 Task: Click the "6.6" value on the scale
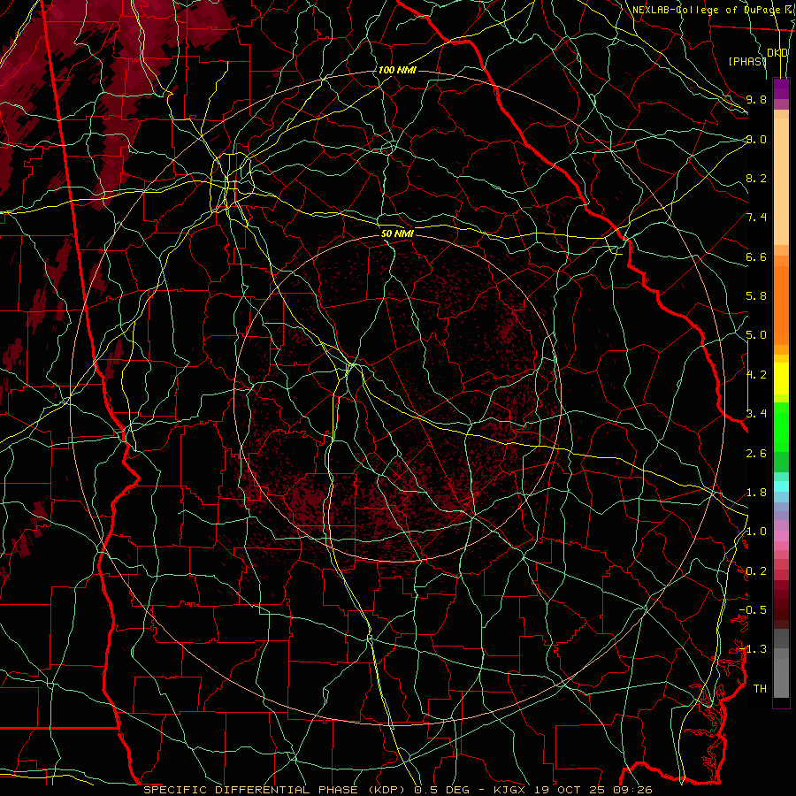pos(756,256)
